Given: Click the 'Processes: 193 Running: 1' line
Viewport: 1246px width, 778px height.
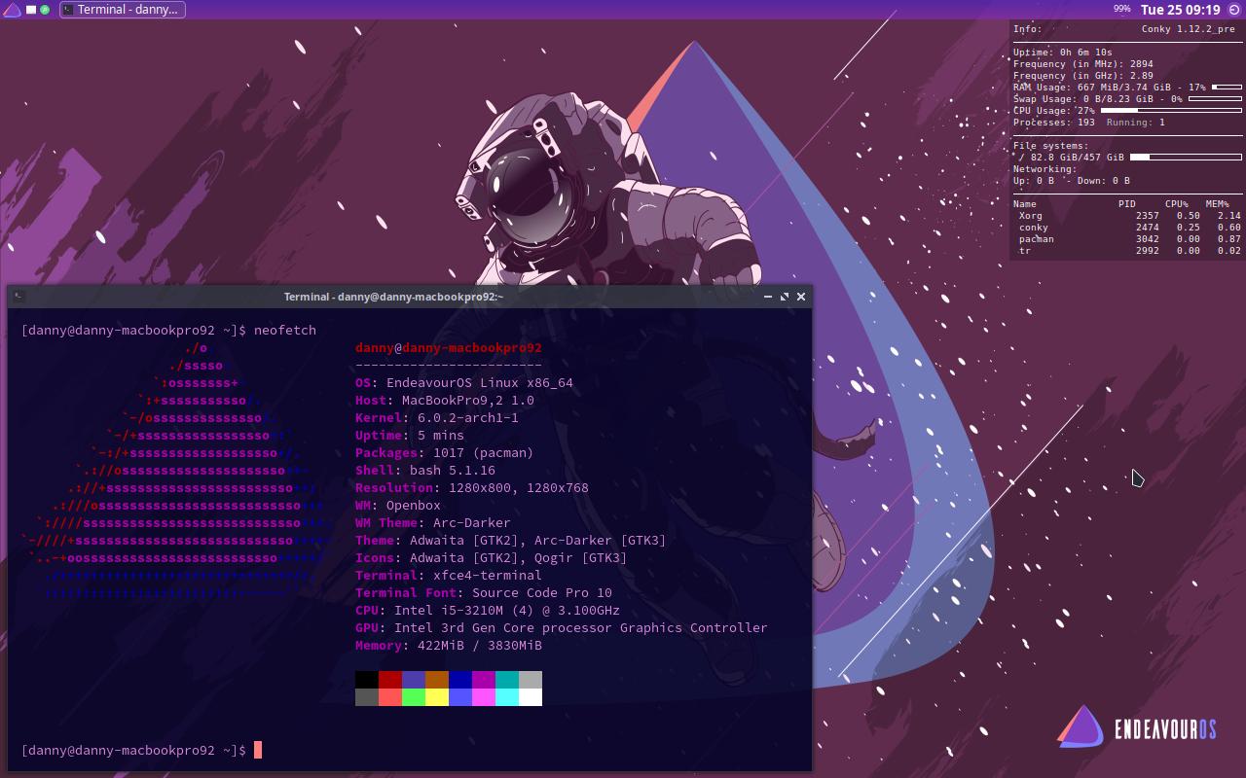Looking at the screenshot, I should tap(1088, 123).
